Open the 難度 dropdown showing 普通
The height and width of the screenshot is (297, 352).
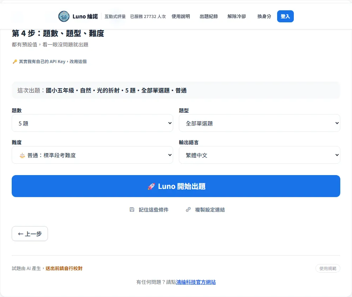[x=92, y=155]
